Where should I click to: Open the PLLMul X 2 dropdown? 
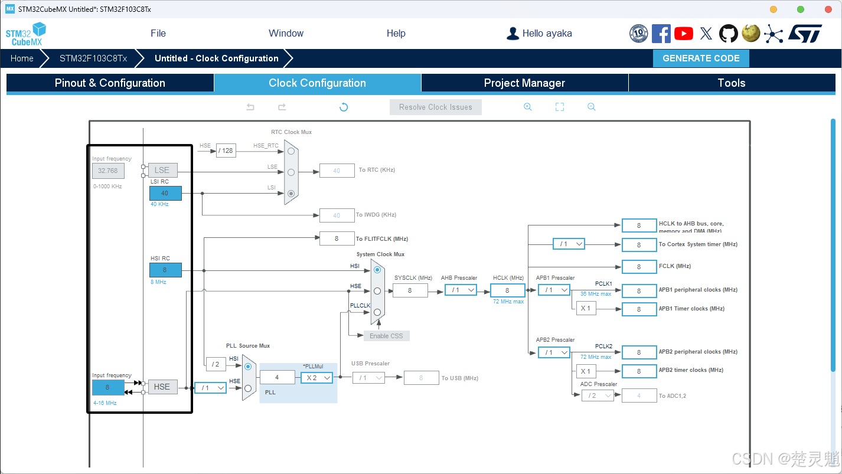tap(317, 378)
